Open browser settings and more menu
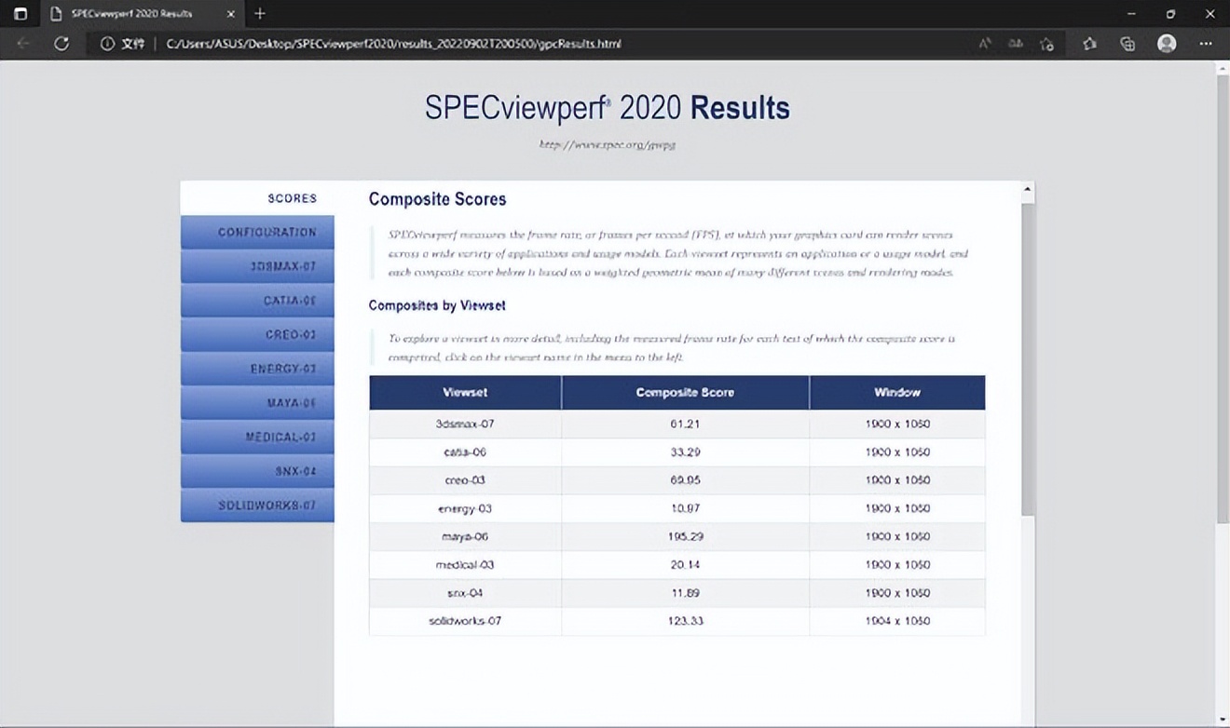This screenshot has height=728, width=1230. [x=1206, y=44]
